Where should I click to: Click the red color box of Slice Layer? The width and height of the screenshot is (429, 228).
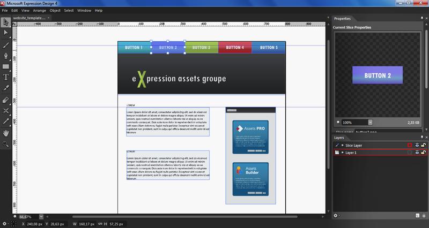(x=410, y=145)
